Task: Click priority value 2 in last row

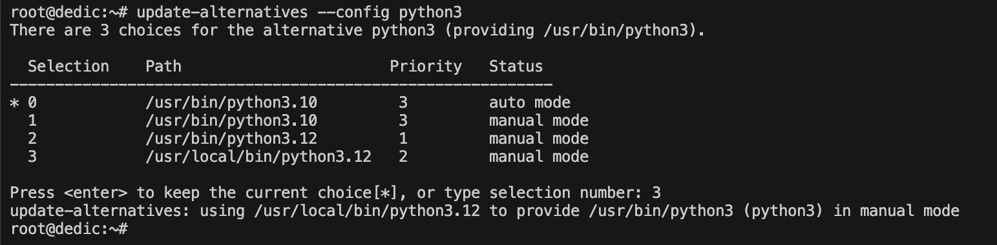Action: coord(403,157)
